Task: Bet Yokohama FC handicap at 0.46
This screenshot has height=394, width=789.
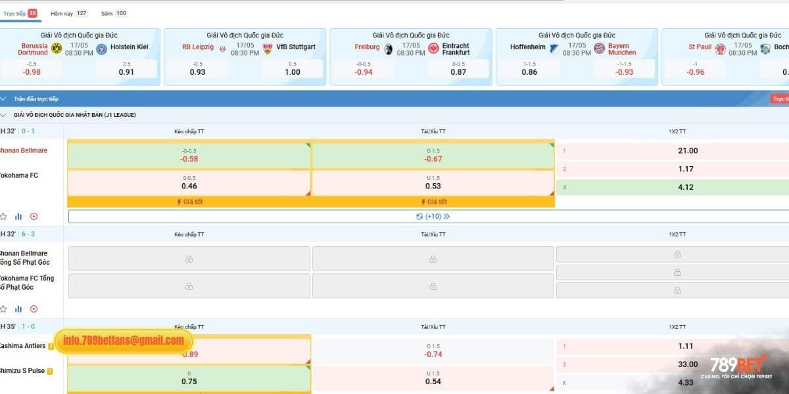Action: click(x=189, y=183)
